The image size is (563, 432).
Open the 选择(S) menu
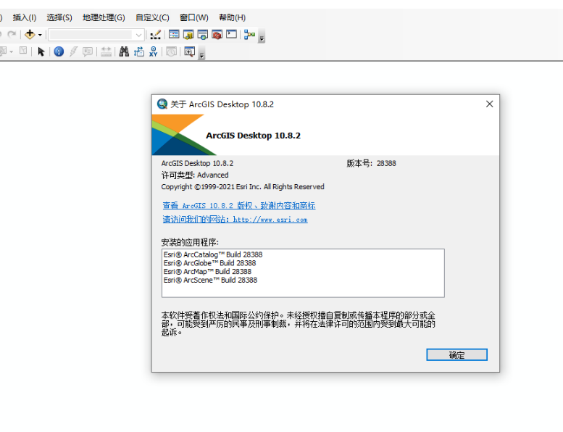tap(59, 17)
